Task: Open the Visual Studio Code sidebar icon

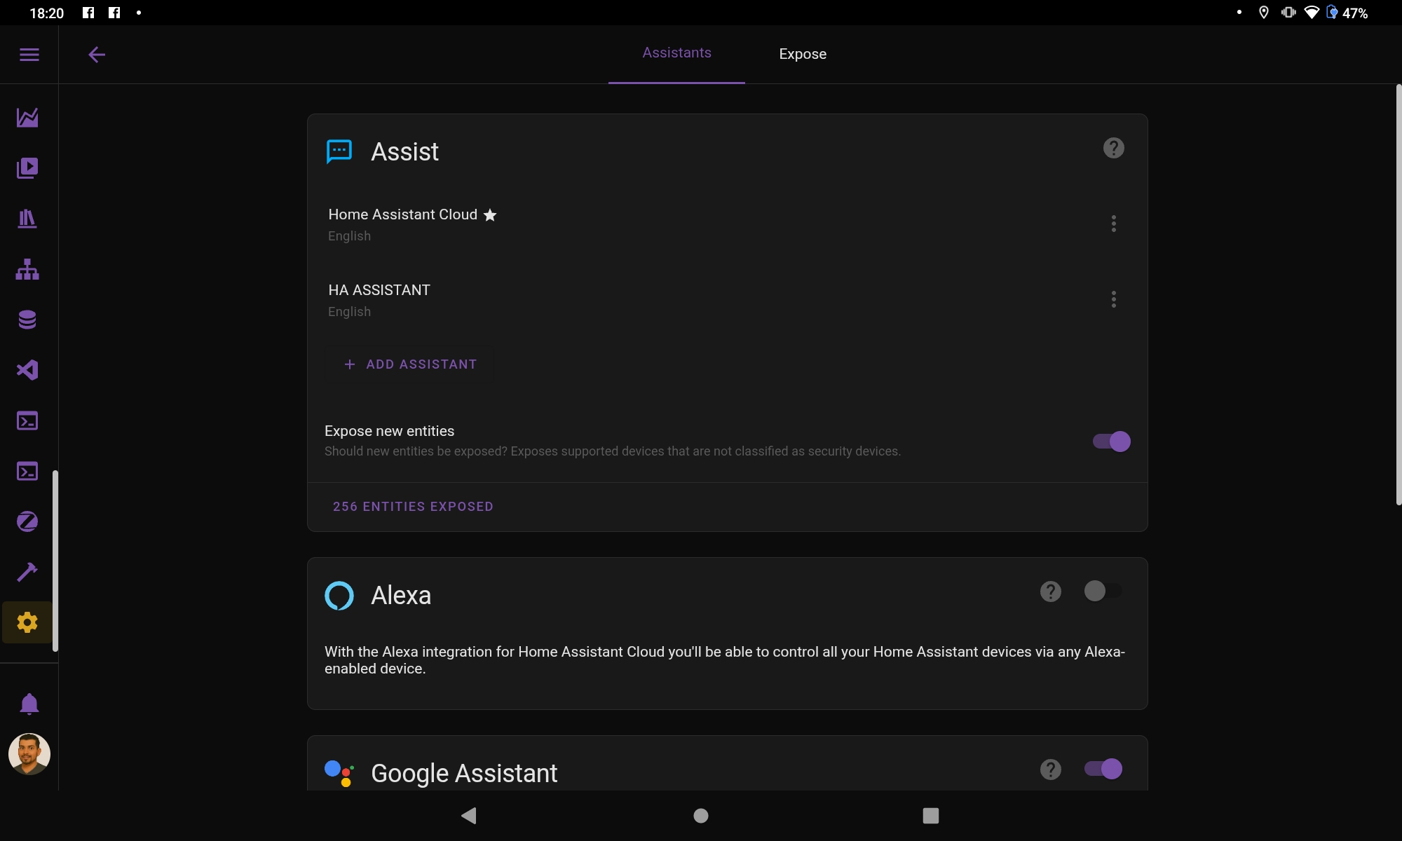Action: (27, 370)
